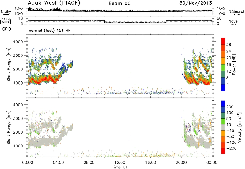Click the 3000 tick in power panel
Screen dimensions: 245x169
tap(18, 56)
